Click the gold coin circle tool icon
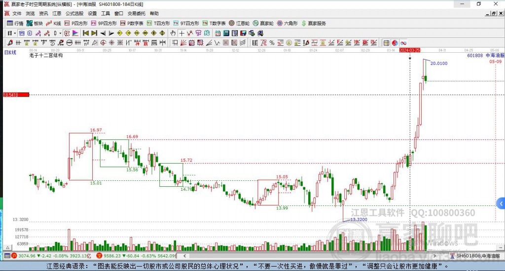Screen dimensions: 505x271 pyautogui.click(x=289, y=43)
